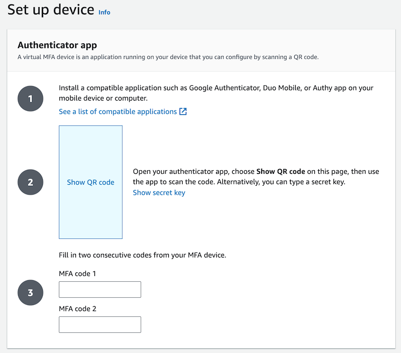Focus the MFA code 1 input field
The width and height of the screenshot is (401, 353).
100,290
